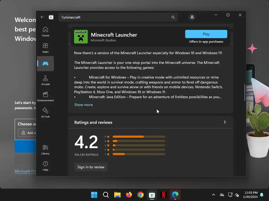269x201 pixels.
Task: Click the network display tray icon
Action: pyautogui.click(x=230, y=195)
